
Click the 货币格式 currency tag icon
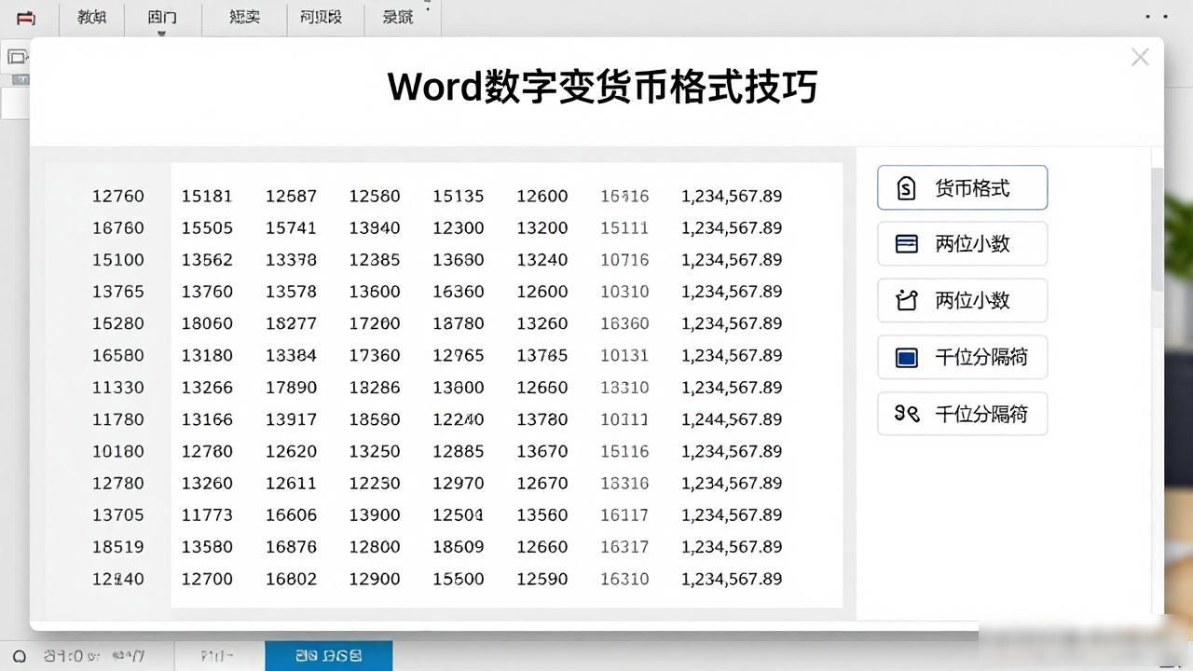906,188
